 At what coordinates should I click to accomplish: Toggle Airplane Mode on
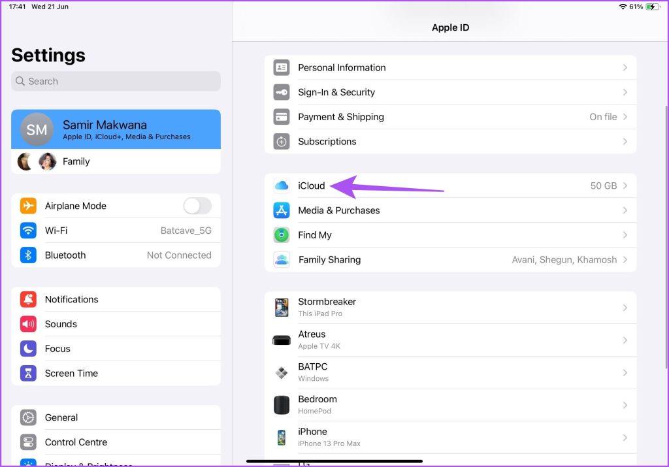point(197,206)
